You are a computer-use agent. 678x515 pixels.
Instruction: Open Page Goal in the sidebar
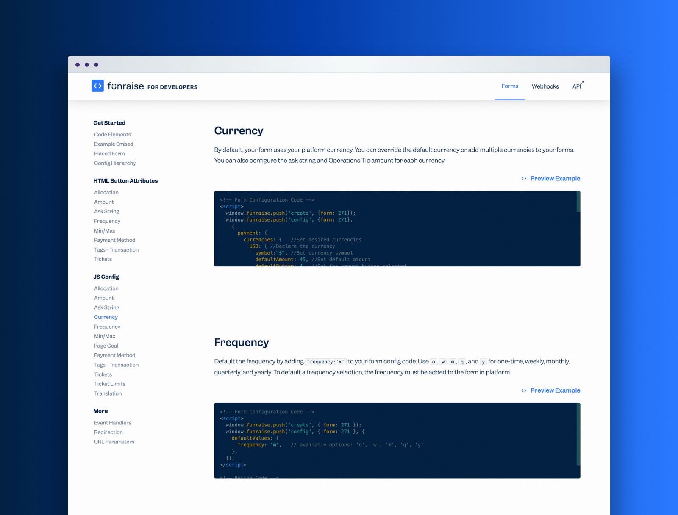(106, 346)
